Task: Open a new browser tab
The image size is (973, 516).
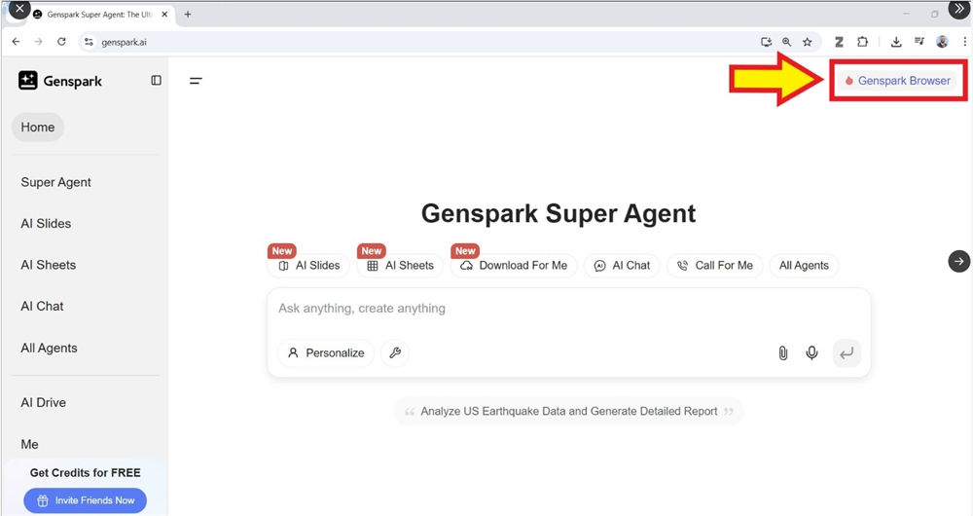Action: click(x=188, y=15)
